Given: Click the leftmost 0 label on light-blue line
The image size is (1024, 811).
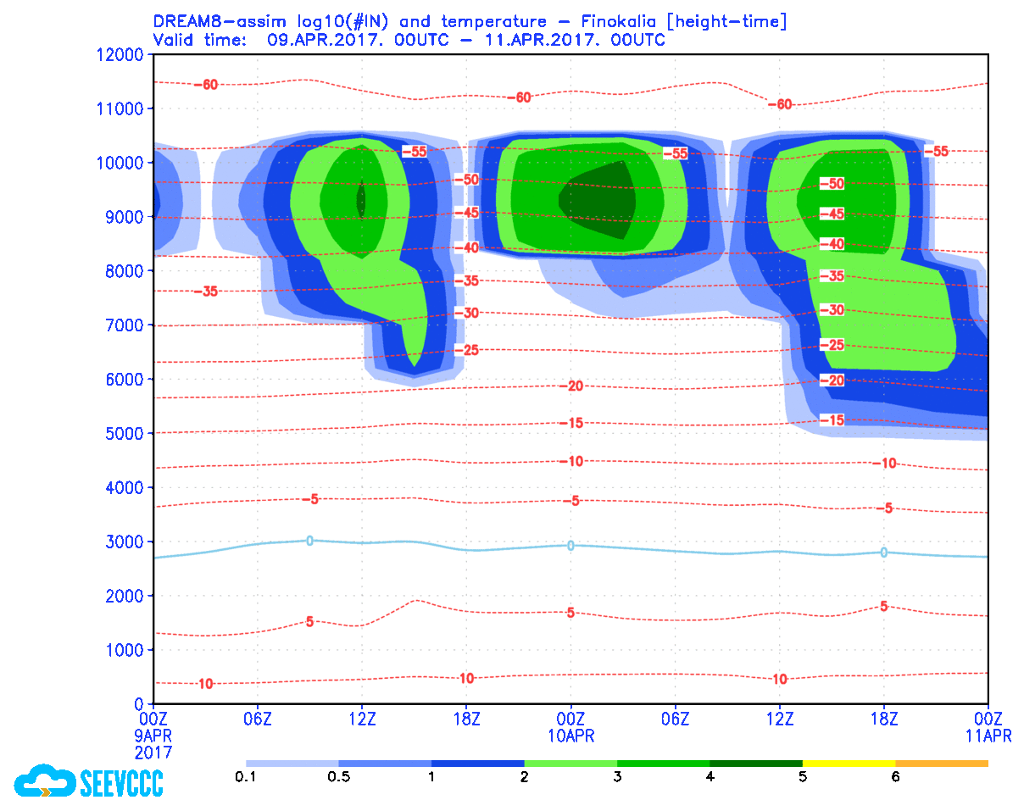Looking at the screenshot, I should 309,541.
